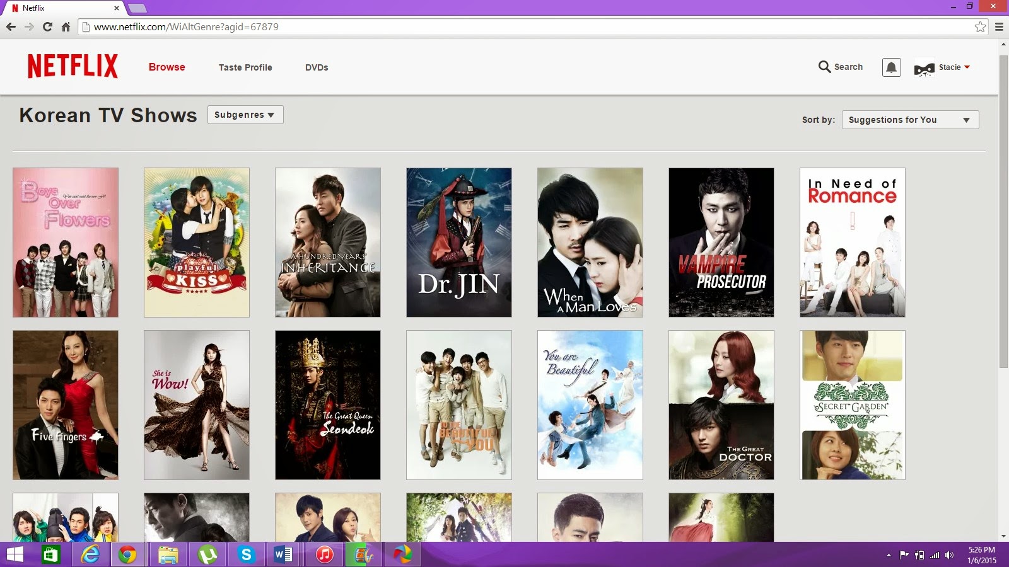1009x567 pixels.
Task: Open uTorrent from taskbar
Action: click(x=207, y=555)
